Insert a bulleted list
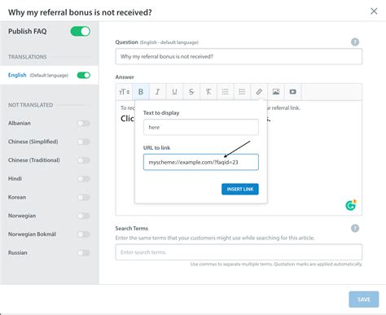Screen dimensions: 386x315 [242, 92]
